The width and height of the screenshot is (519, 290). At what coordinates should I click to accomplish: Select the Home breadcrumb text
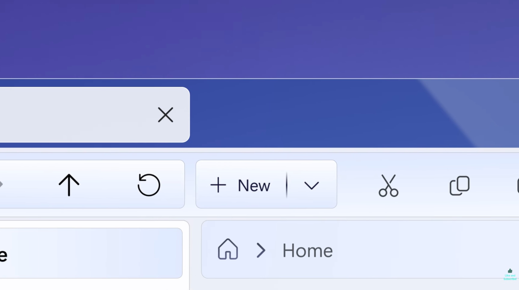pyautogui.click(x=307, y=250)
